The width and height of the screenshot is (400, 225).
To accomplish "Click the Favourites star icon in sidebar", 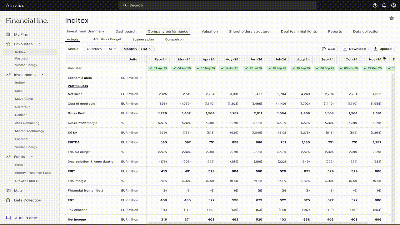I will point(8,44).
